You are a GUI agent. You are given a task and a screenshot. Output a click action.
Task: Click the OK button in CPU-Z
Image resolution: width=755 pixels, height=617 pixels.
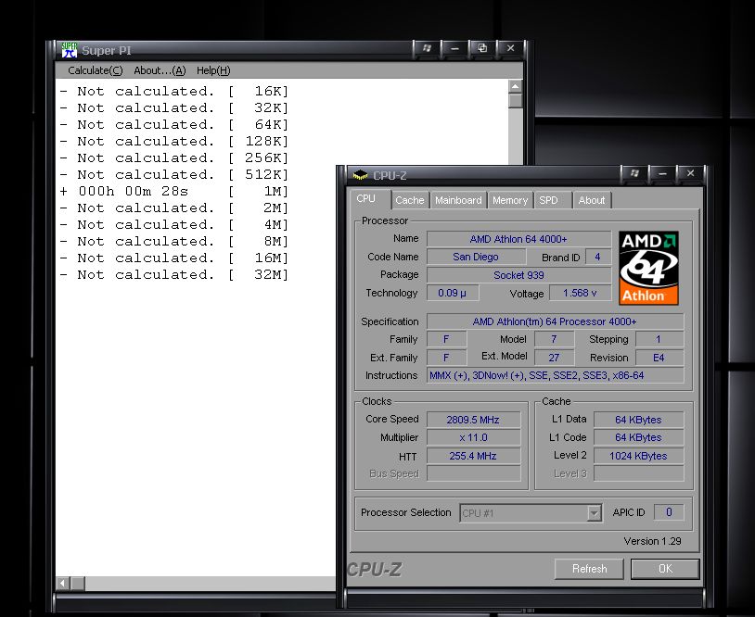[665, 569]
